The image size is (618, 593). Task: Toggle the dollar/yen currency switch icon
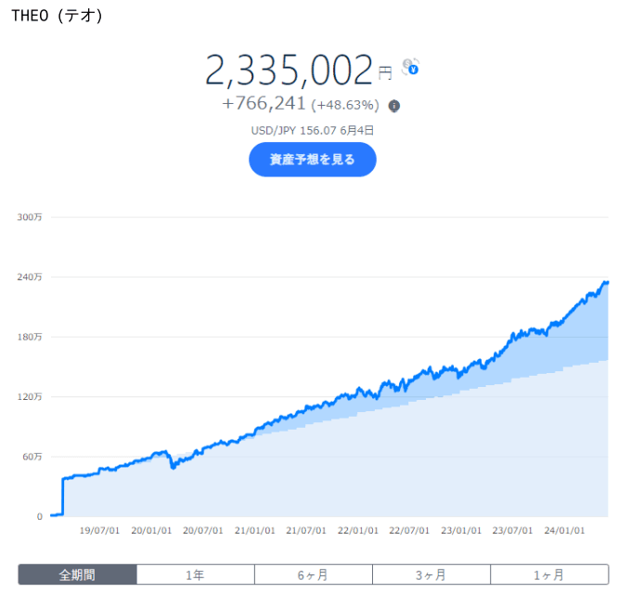[410, 67]
